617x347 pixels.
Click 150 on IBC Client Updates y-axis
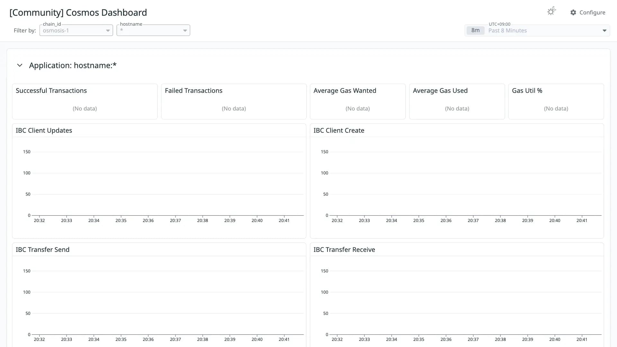27,152
